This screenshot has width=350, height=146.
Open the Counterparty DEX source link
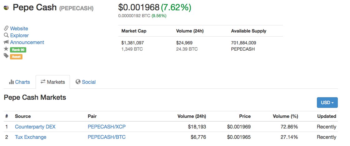tap(35, 127)
